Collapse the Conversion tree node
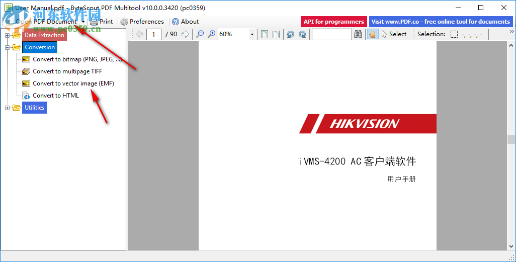 [7, 47]
